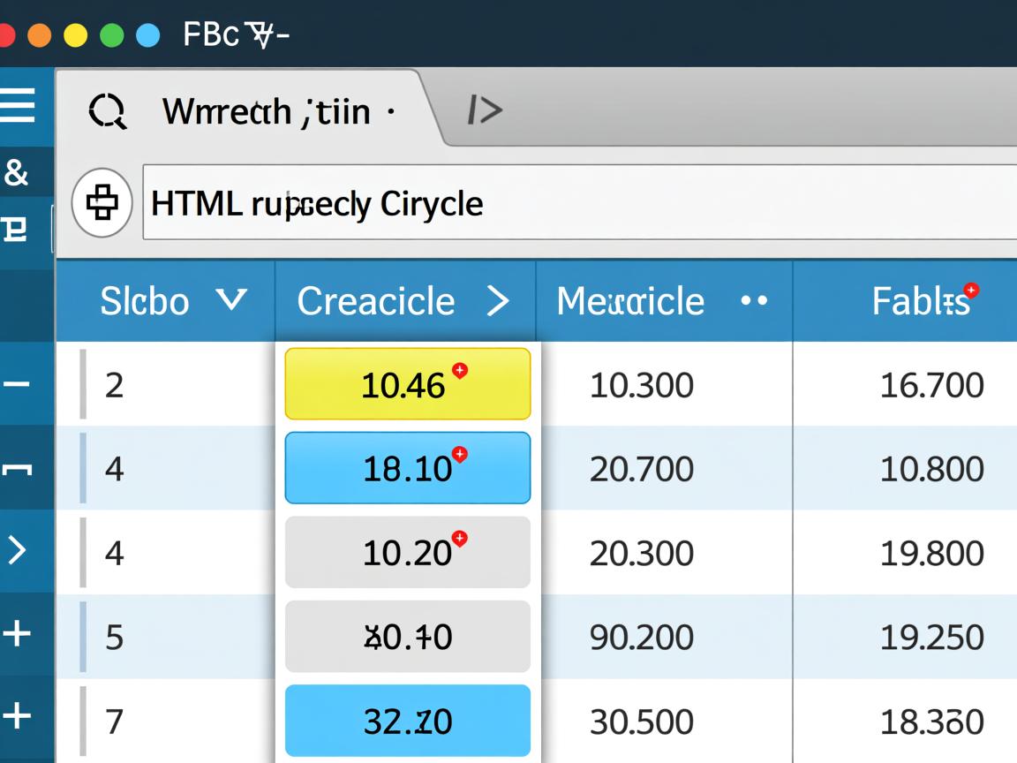Click the magnifier search icon in tab
1017x763 pixels.
pyautogui.click(x=108, y=112)
